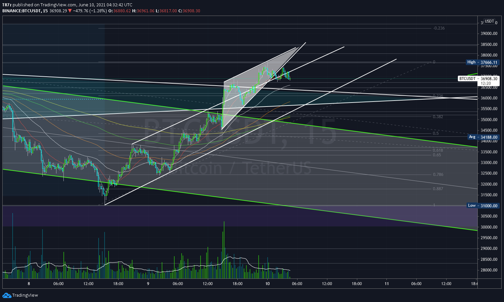Image resolution: width=504 pixels, height=302 pixels.
Task: Click the BTCUSDT 36908.30 current price label
Action: click(478, 79)
